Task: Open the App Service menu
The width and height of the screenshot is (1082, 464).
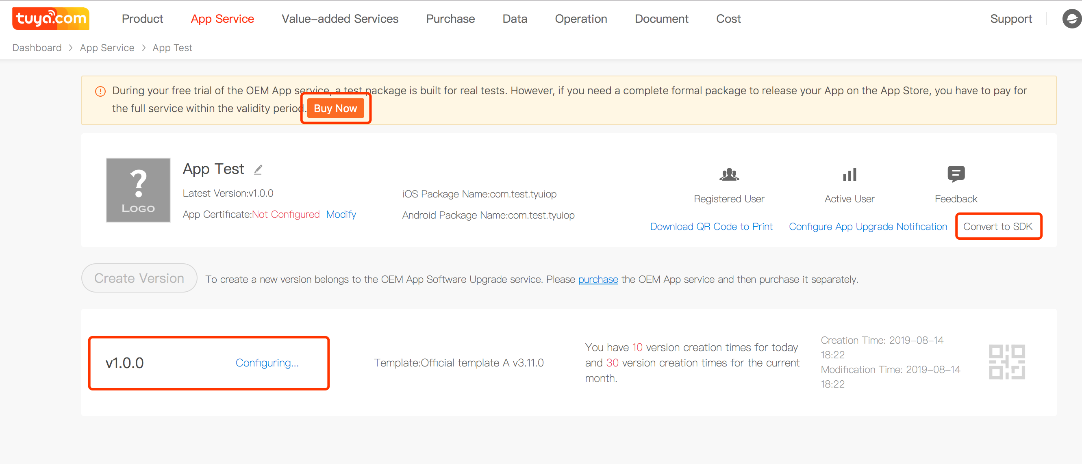Action: 222,19
